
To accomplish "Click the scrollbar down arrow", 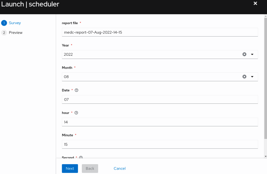I will tap(265, 156).
